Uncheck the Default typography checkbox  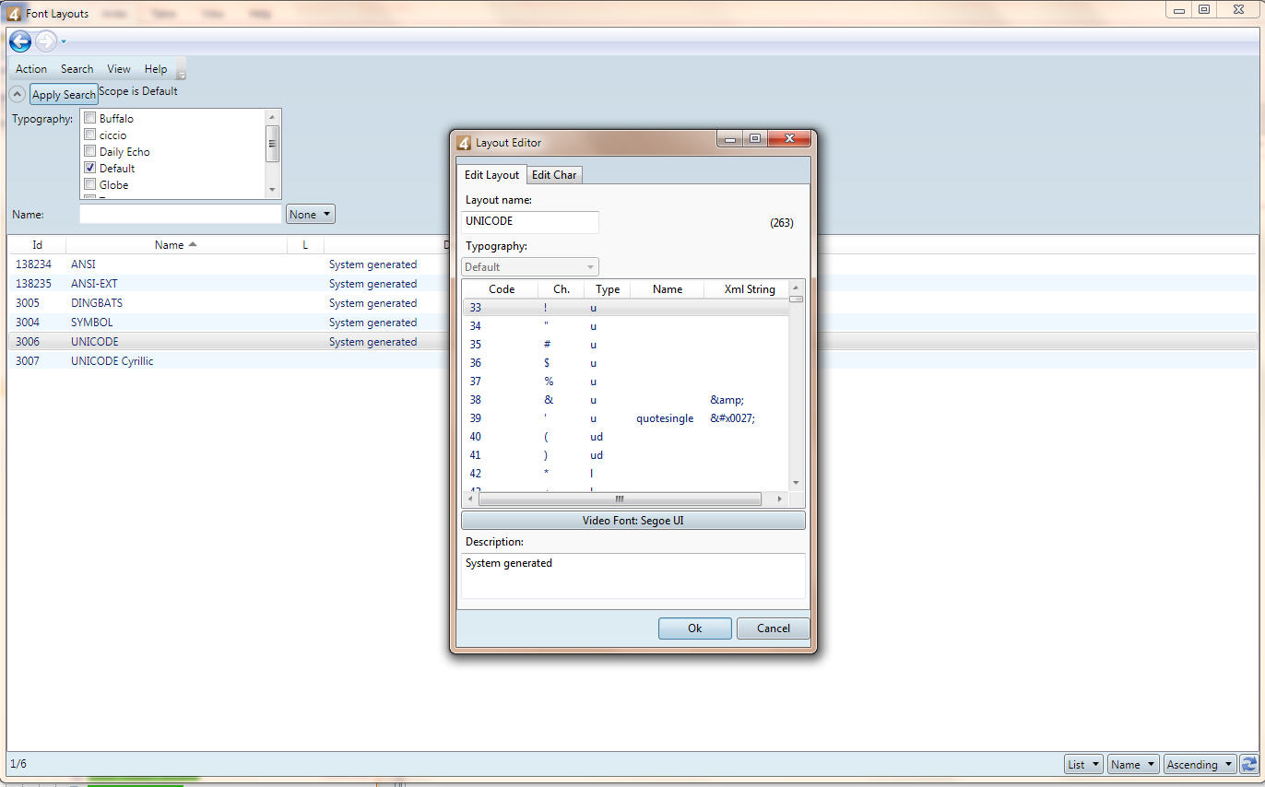pos(90,168)
